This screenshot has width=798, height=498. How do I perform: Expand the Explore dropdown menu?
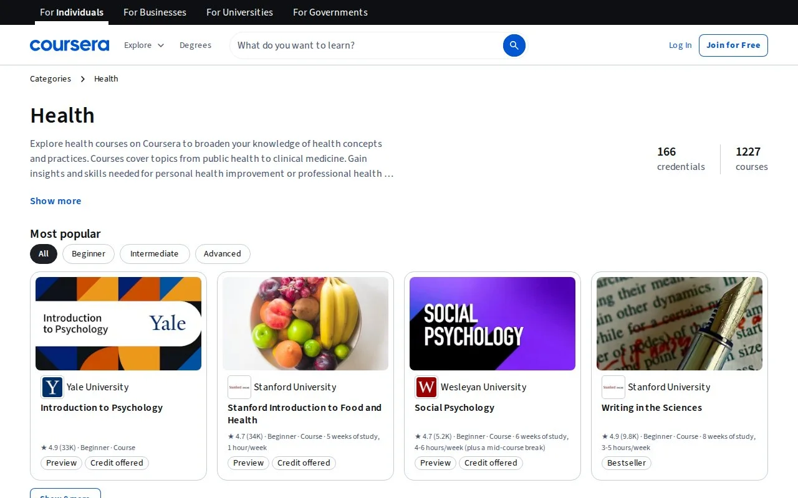click(x=144, y=45)
